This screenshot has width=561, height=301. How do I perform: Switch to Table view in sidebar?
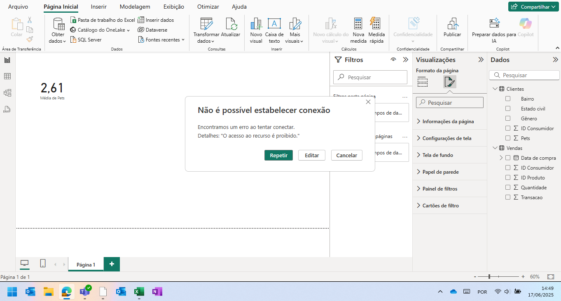coord(7,76)
